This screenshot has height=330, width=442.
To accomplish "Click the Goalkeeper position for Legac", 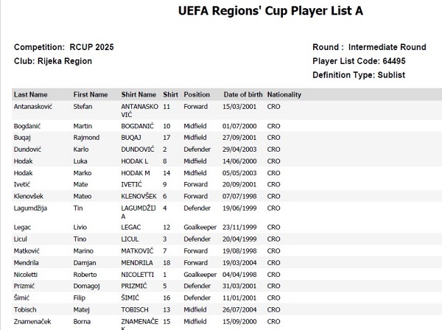I will (x=200, y=228).
